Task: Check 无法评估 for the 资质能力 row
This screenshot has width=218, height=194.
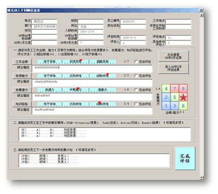Action: coord(136,76)
